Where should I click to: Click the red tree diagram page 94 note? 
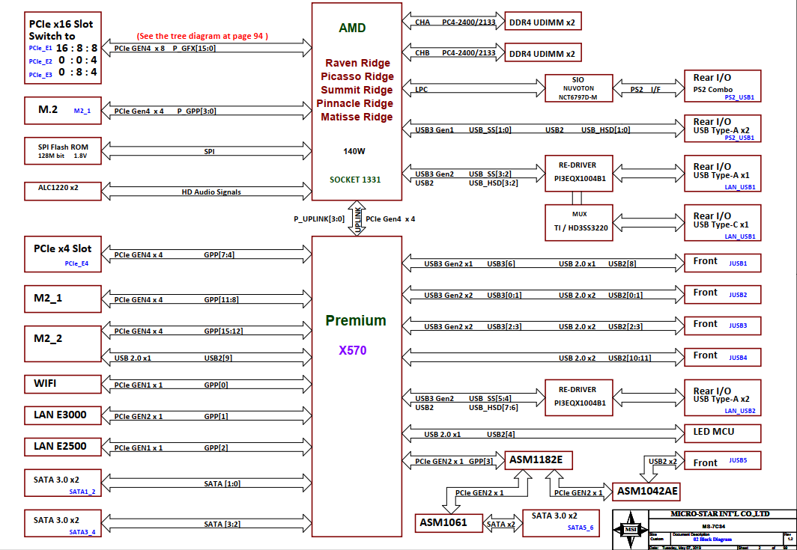point(202,36)
